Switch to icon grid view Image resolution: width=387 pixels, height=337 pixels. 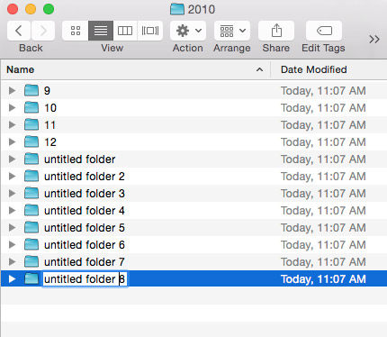tap(76, 31)
